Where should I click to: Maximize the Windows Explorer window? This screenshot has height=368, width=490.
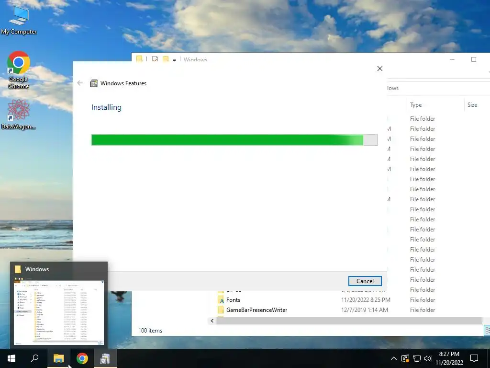click(474, 59)
